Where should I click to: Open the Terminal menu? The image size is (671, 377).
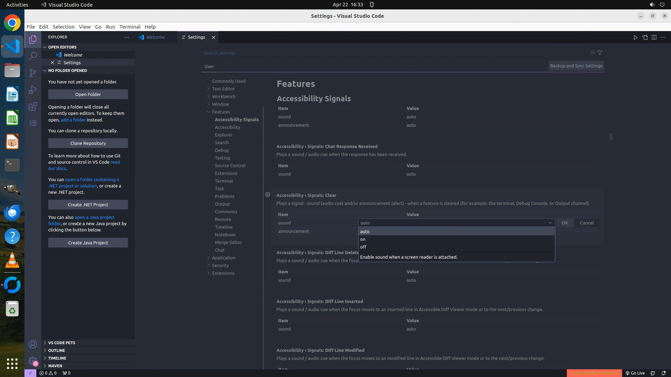(130, 27)
